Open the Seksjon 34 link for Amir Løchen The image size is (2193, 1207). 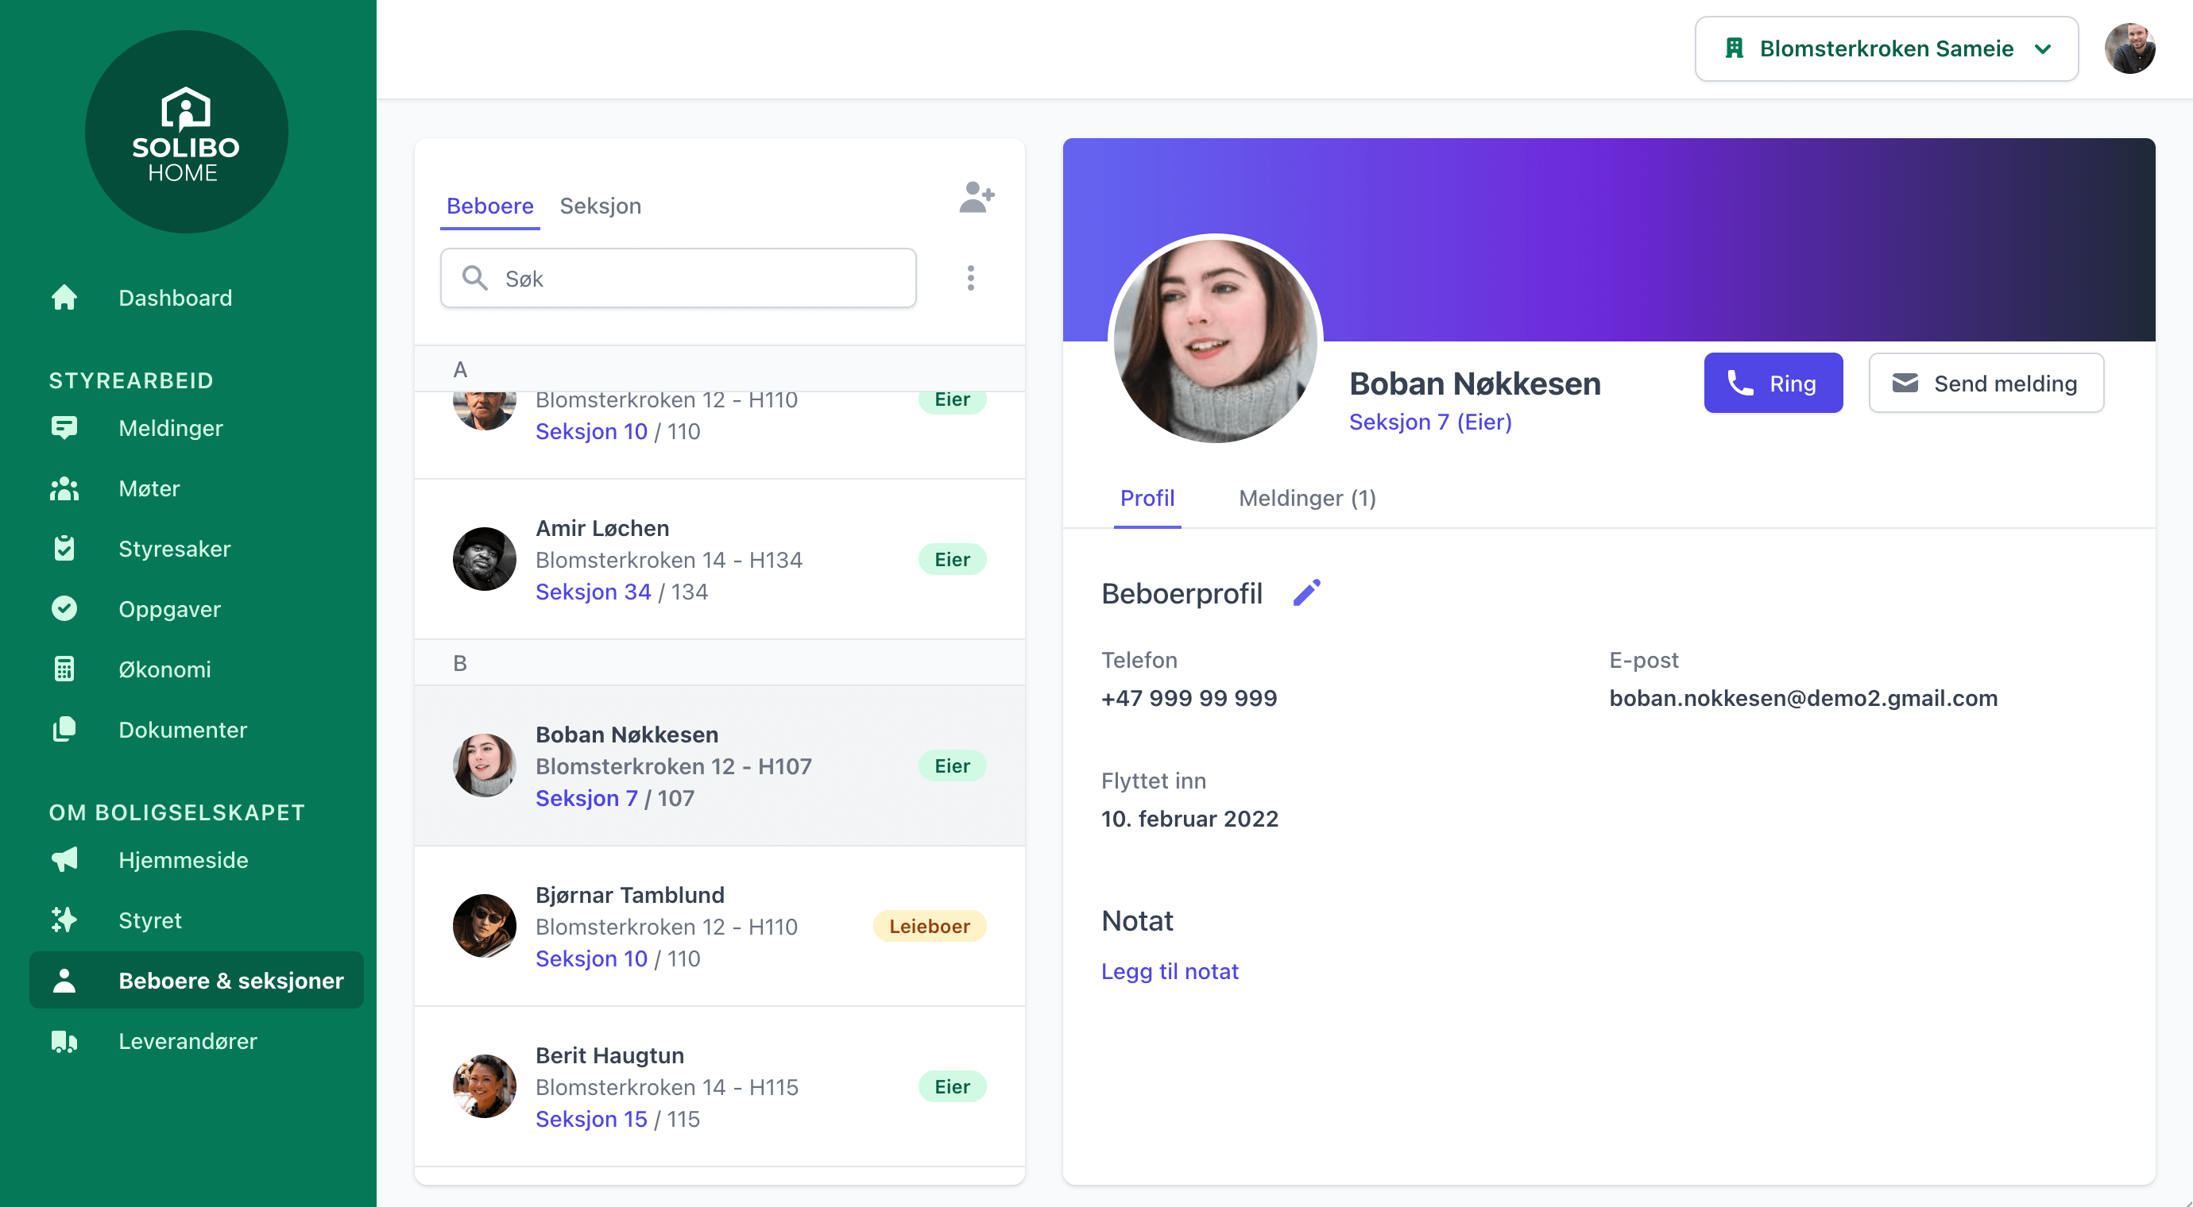point(593,592)
